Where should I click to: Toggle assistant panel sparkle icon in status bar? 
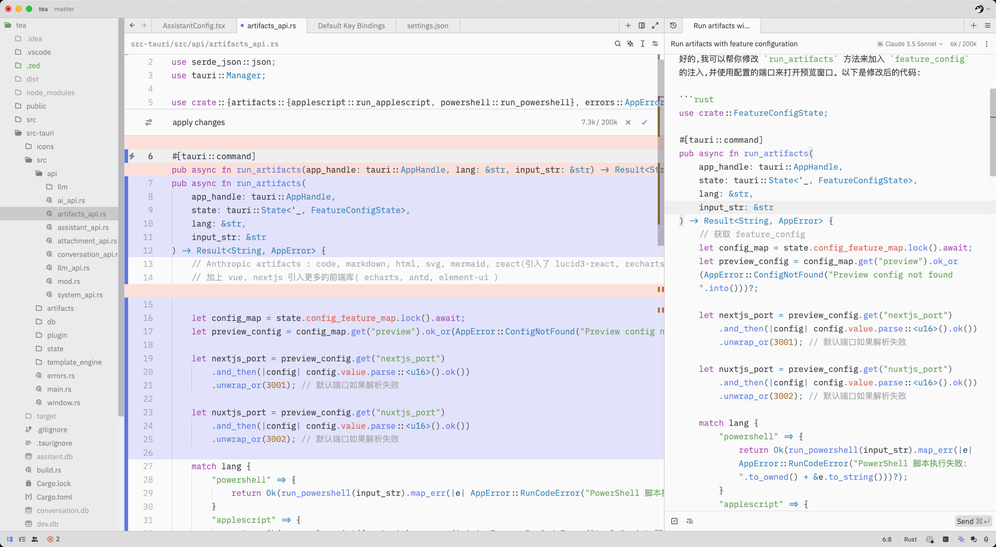click(961, 539)
